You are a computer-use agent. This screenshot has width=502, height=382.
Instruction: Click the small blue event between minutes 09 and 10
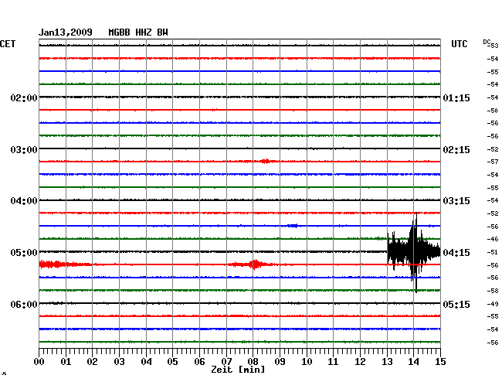pos(293,226)
